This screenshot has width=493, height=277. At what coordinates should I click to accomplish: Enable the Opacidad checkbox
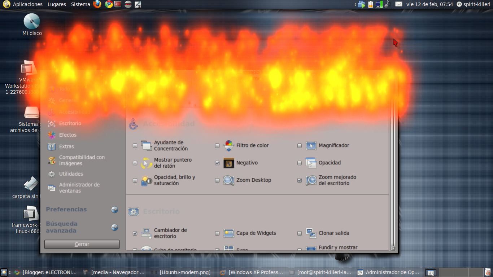coord(300,163)
